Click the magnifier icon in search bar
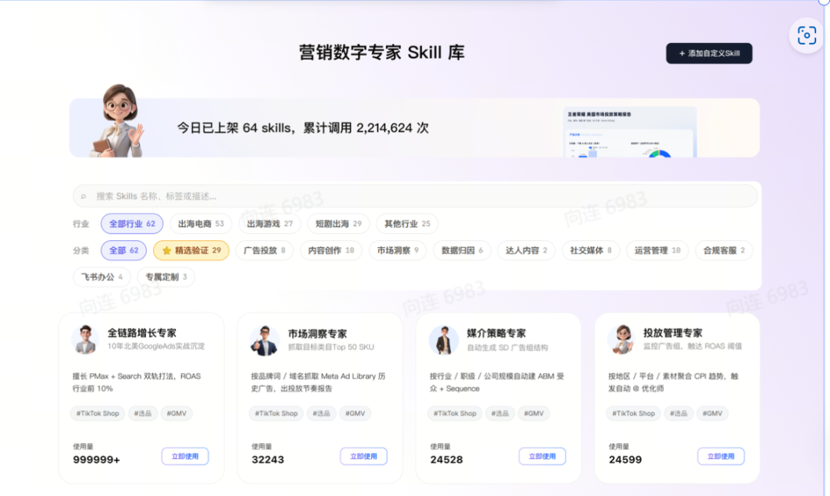This screenshot has width=830, height=496. [84, 197]
